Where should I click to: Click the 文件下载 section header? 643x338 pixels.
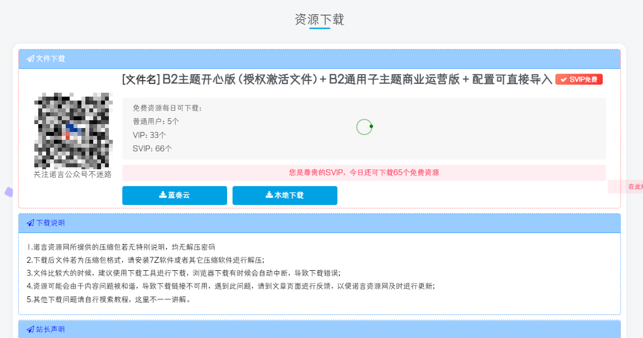coord(319,59)
